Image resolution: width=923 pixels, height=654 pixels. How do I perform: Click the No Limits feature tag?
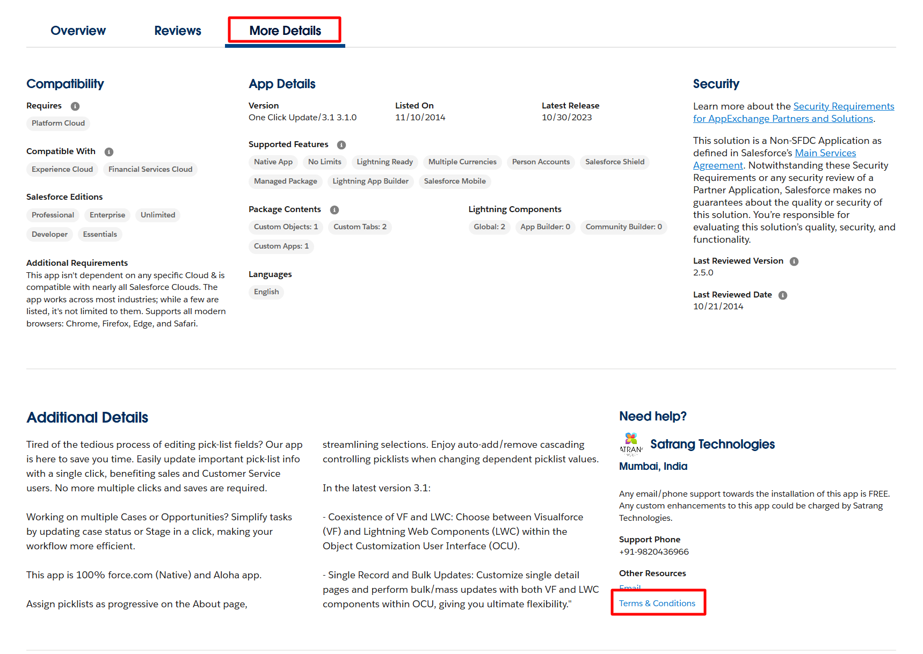pos(325,162)
